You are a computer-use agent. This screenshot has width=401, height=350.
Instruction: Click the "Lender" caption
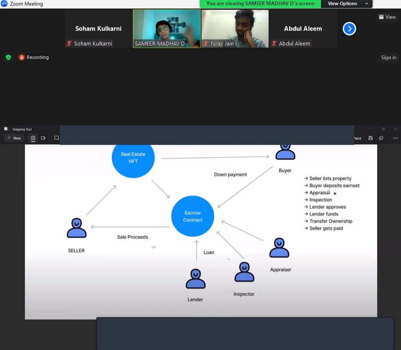tap(195, 300)
